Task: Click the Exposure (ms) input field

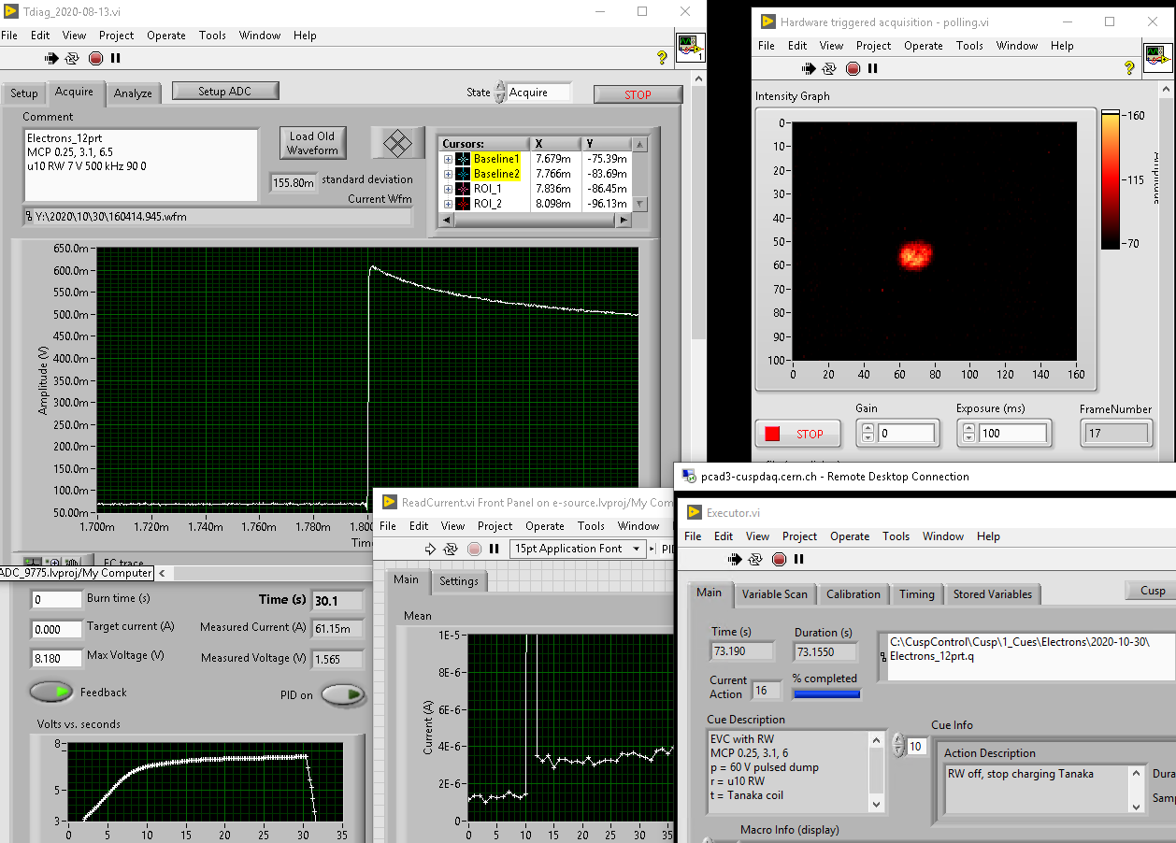Action: 1011,434
